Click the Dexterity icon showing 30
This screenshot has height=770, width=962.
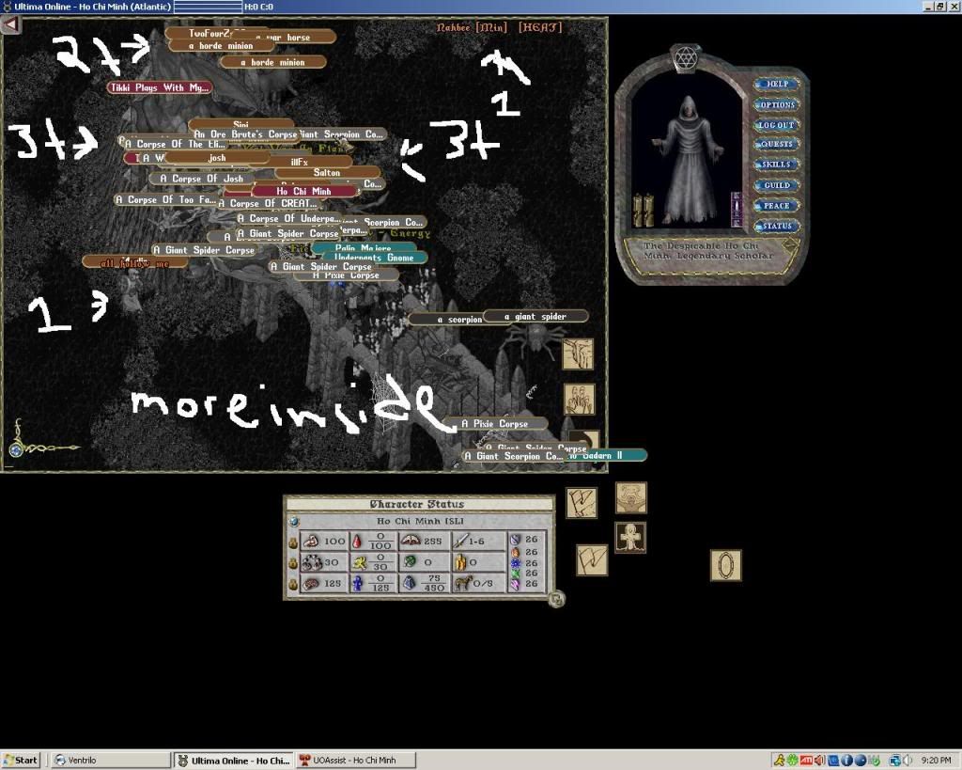(312, 562)
